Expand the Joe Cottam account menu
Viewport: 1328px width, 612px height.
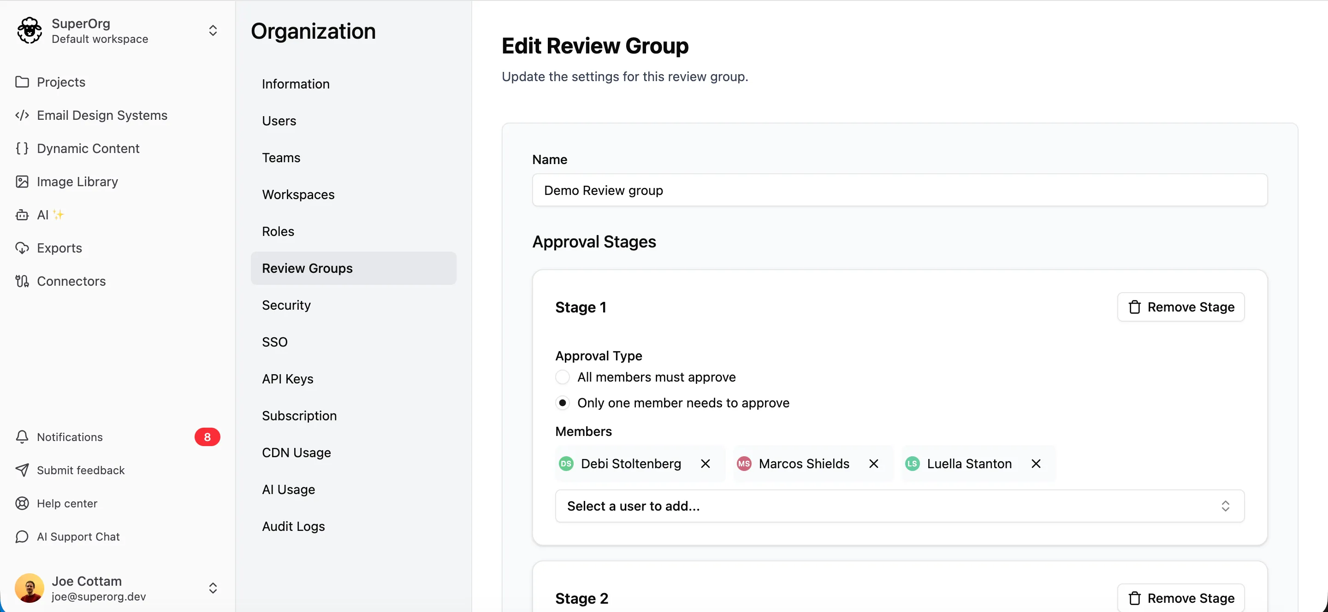(213, 588)
